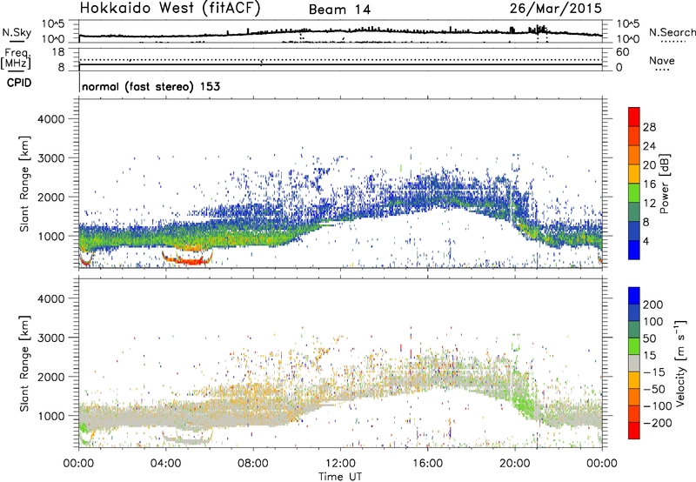Click the velocity scale value '50'
The width and height of the screenshot is (696, 482).
coord(649,338)
